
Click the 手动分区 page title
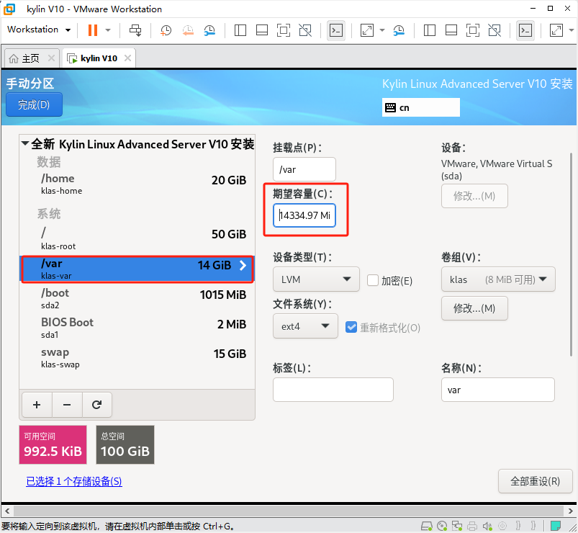(x=30, y=84)
